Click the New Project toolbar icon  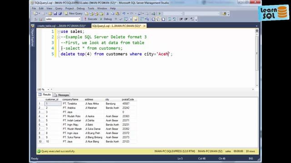click(36, 14)
